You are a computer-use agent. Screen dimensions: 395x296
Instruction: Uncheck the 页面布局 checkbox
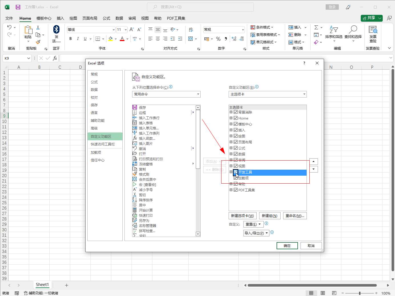(x=236, y=142)
